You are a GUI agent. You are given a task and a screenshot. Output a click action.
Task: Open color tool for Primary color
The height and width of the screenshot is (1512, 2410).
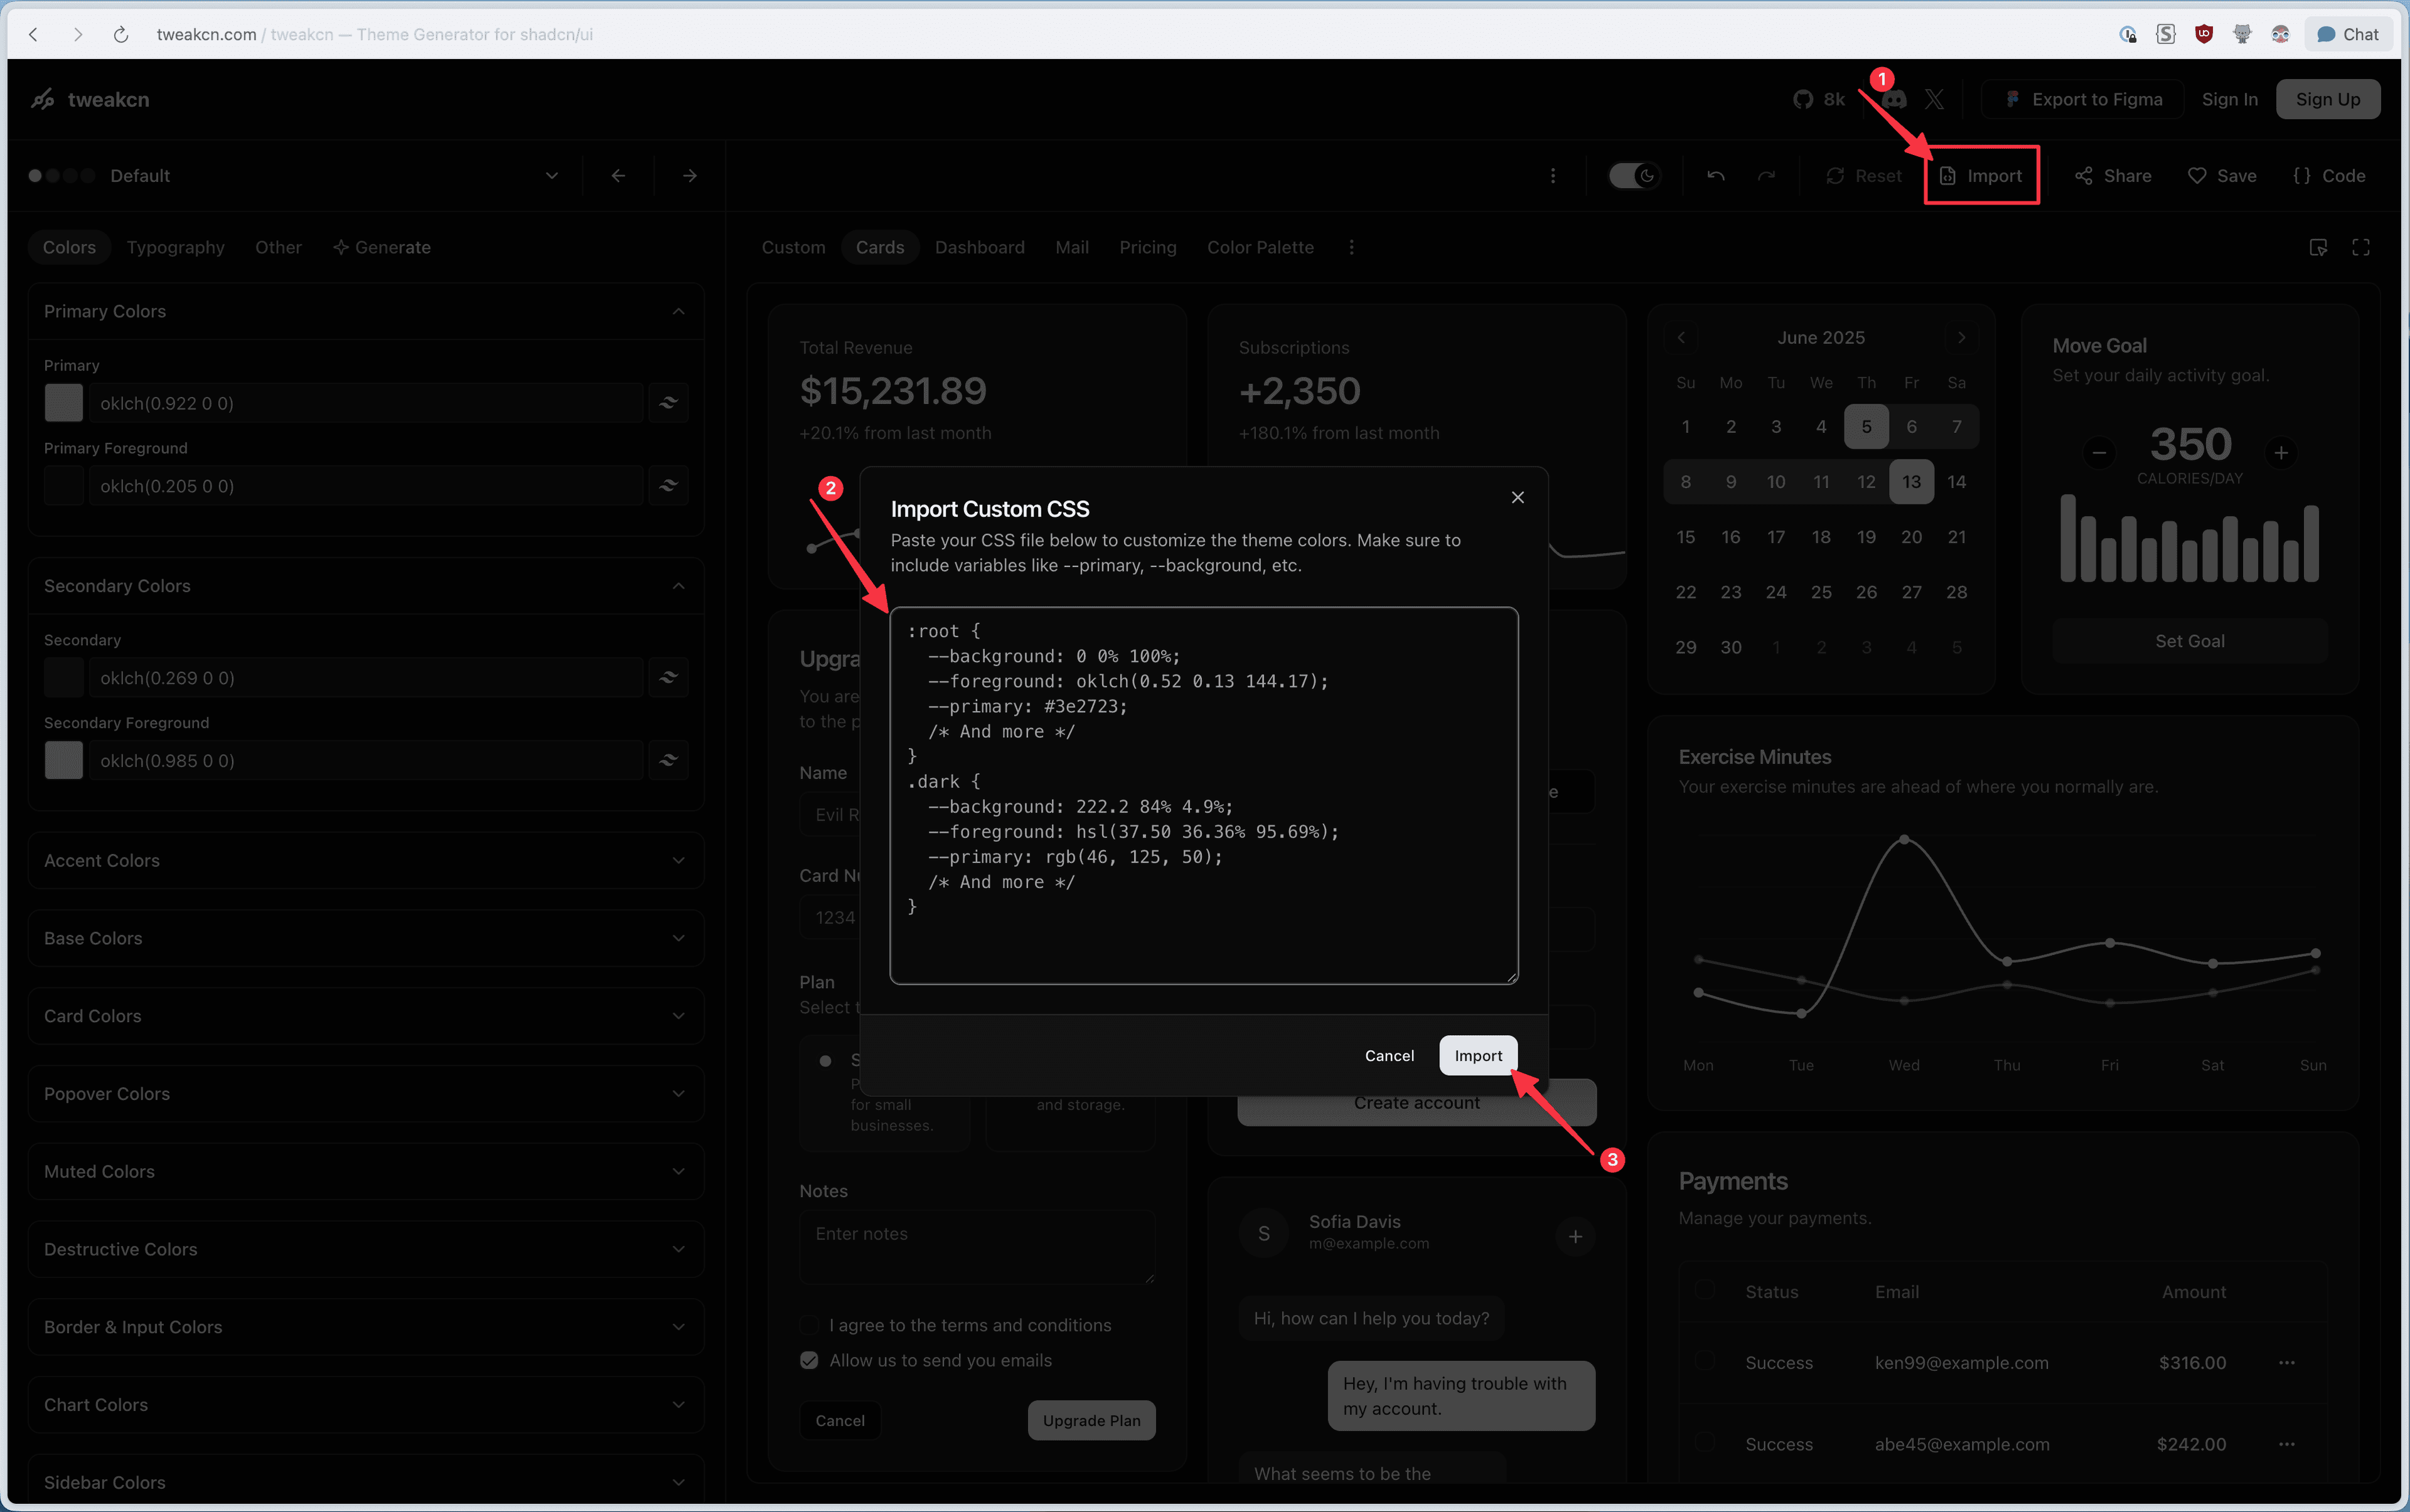click(x=668, y=403)
